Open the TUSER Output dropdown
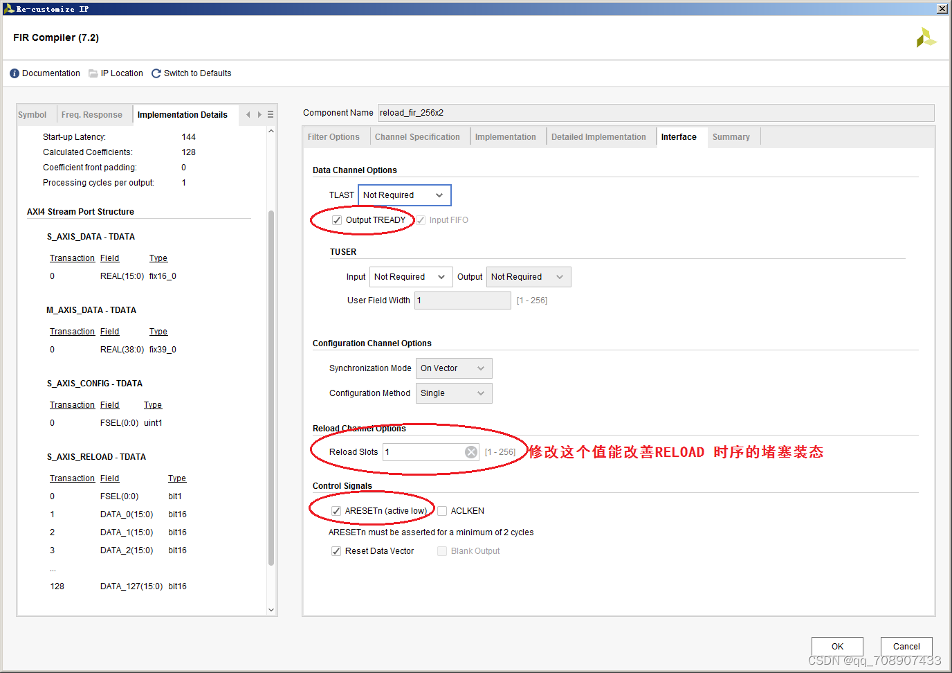The image size is (952, 673). (x=529, y=277)
